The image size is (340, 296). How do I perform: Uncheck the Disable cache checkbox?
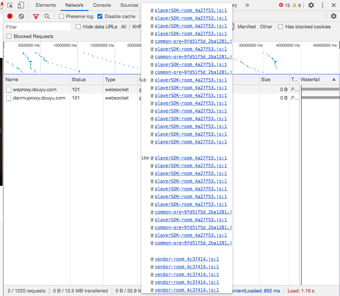click(100, 16)
